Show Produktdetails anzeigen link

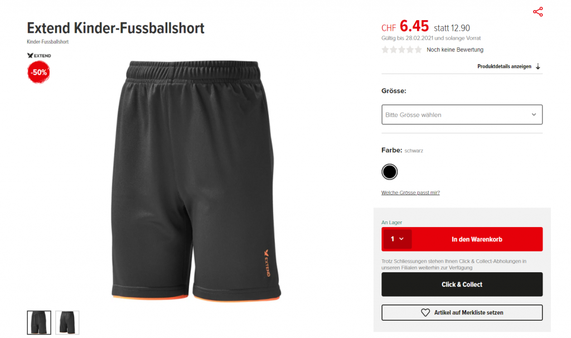504,66
